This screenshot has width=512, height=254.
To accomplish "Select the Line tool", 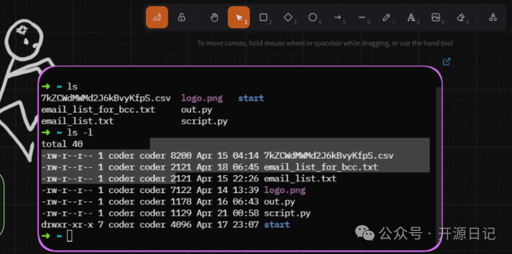I will (362, 18).
